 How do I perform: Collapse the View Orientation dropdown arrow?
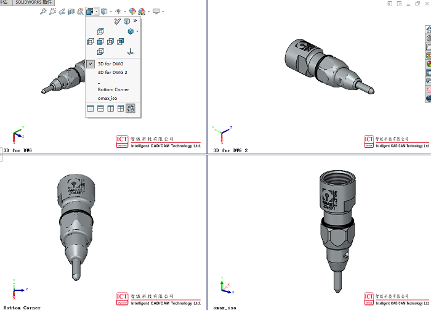(97, 12)
